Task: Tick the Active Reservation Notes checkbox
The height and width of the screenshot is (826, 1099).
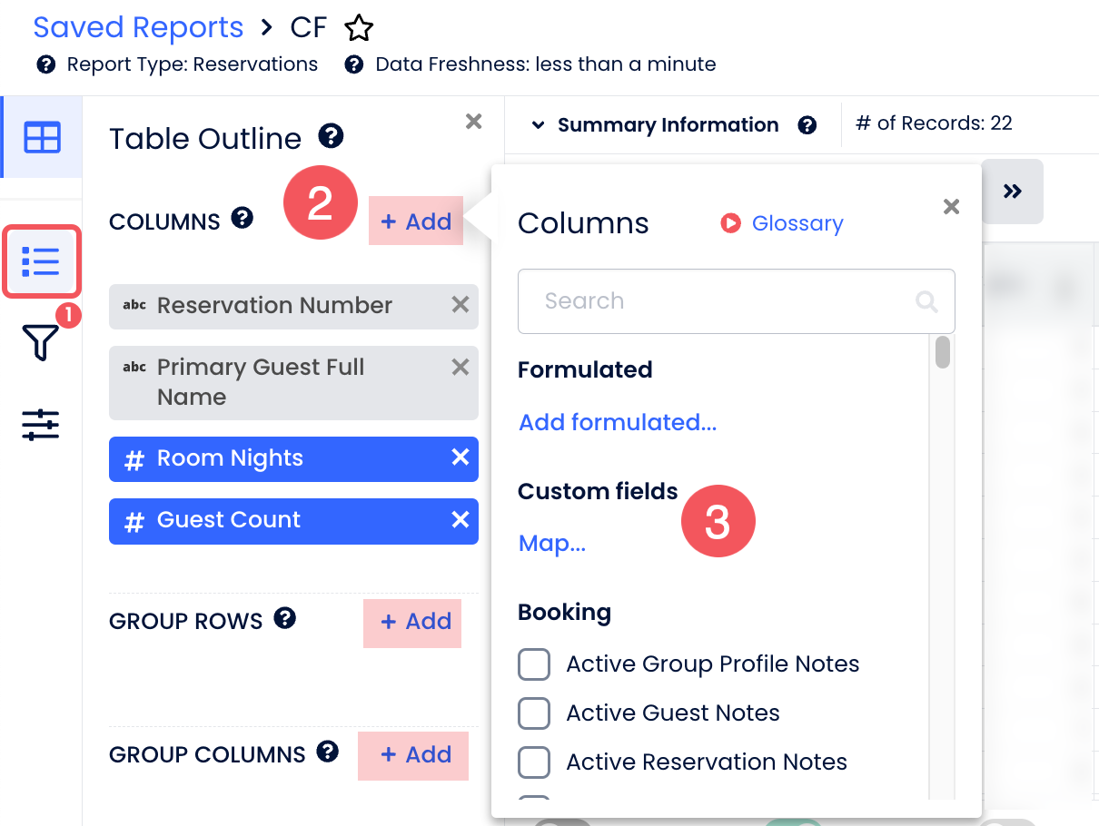Action: point(534,762)
